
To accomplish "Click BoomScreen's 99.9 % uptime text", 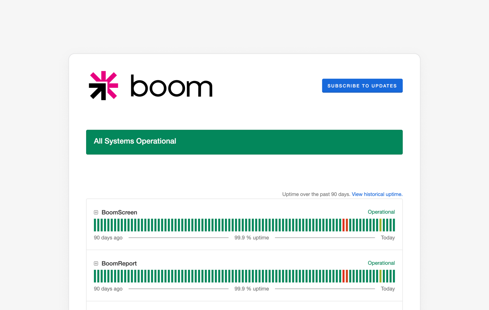I will tap(252, 238).
